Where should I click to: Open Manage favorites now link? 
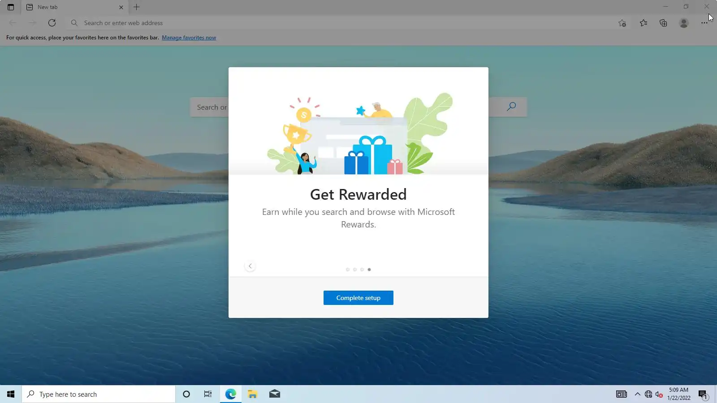[x=189, y=38]
